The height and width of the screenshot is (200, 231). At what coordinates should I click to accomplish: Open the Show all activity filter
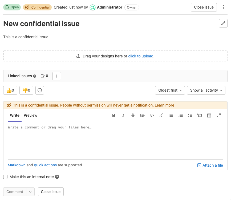(206, 90)
